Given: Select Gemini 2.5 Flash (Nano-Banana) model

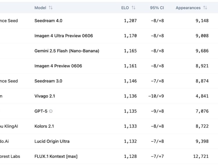Looking at the screenshot, I should 67,51.
